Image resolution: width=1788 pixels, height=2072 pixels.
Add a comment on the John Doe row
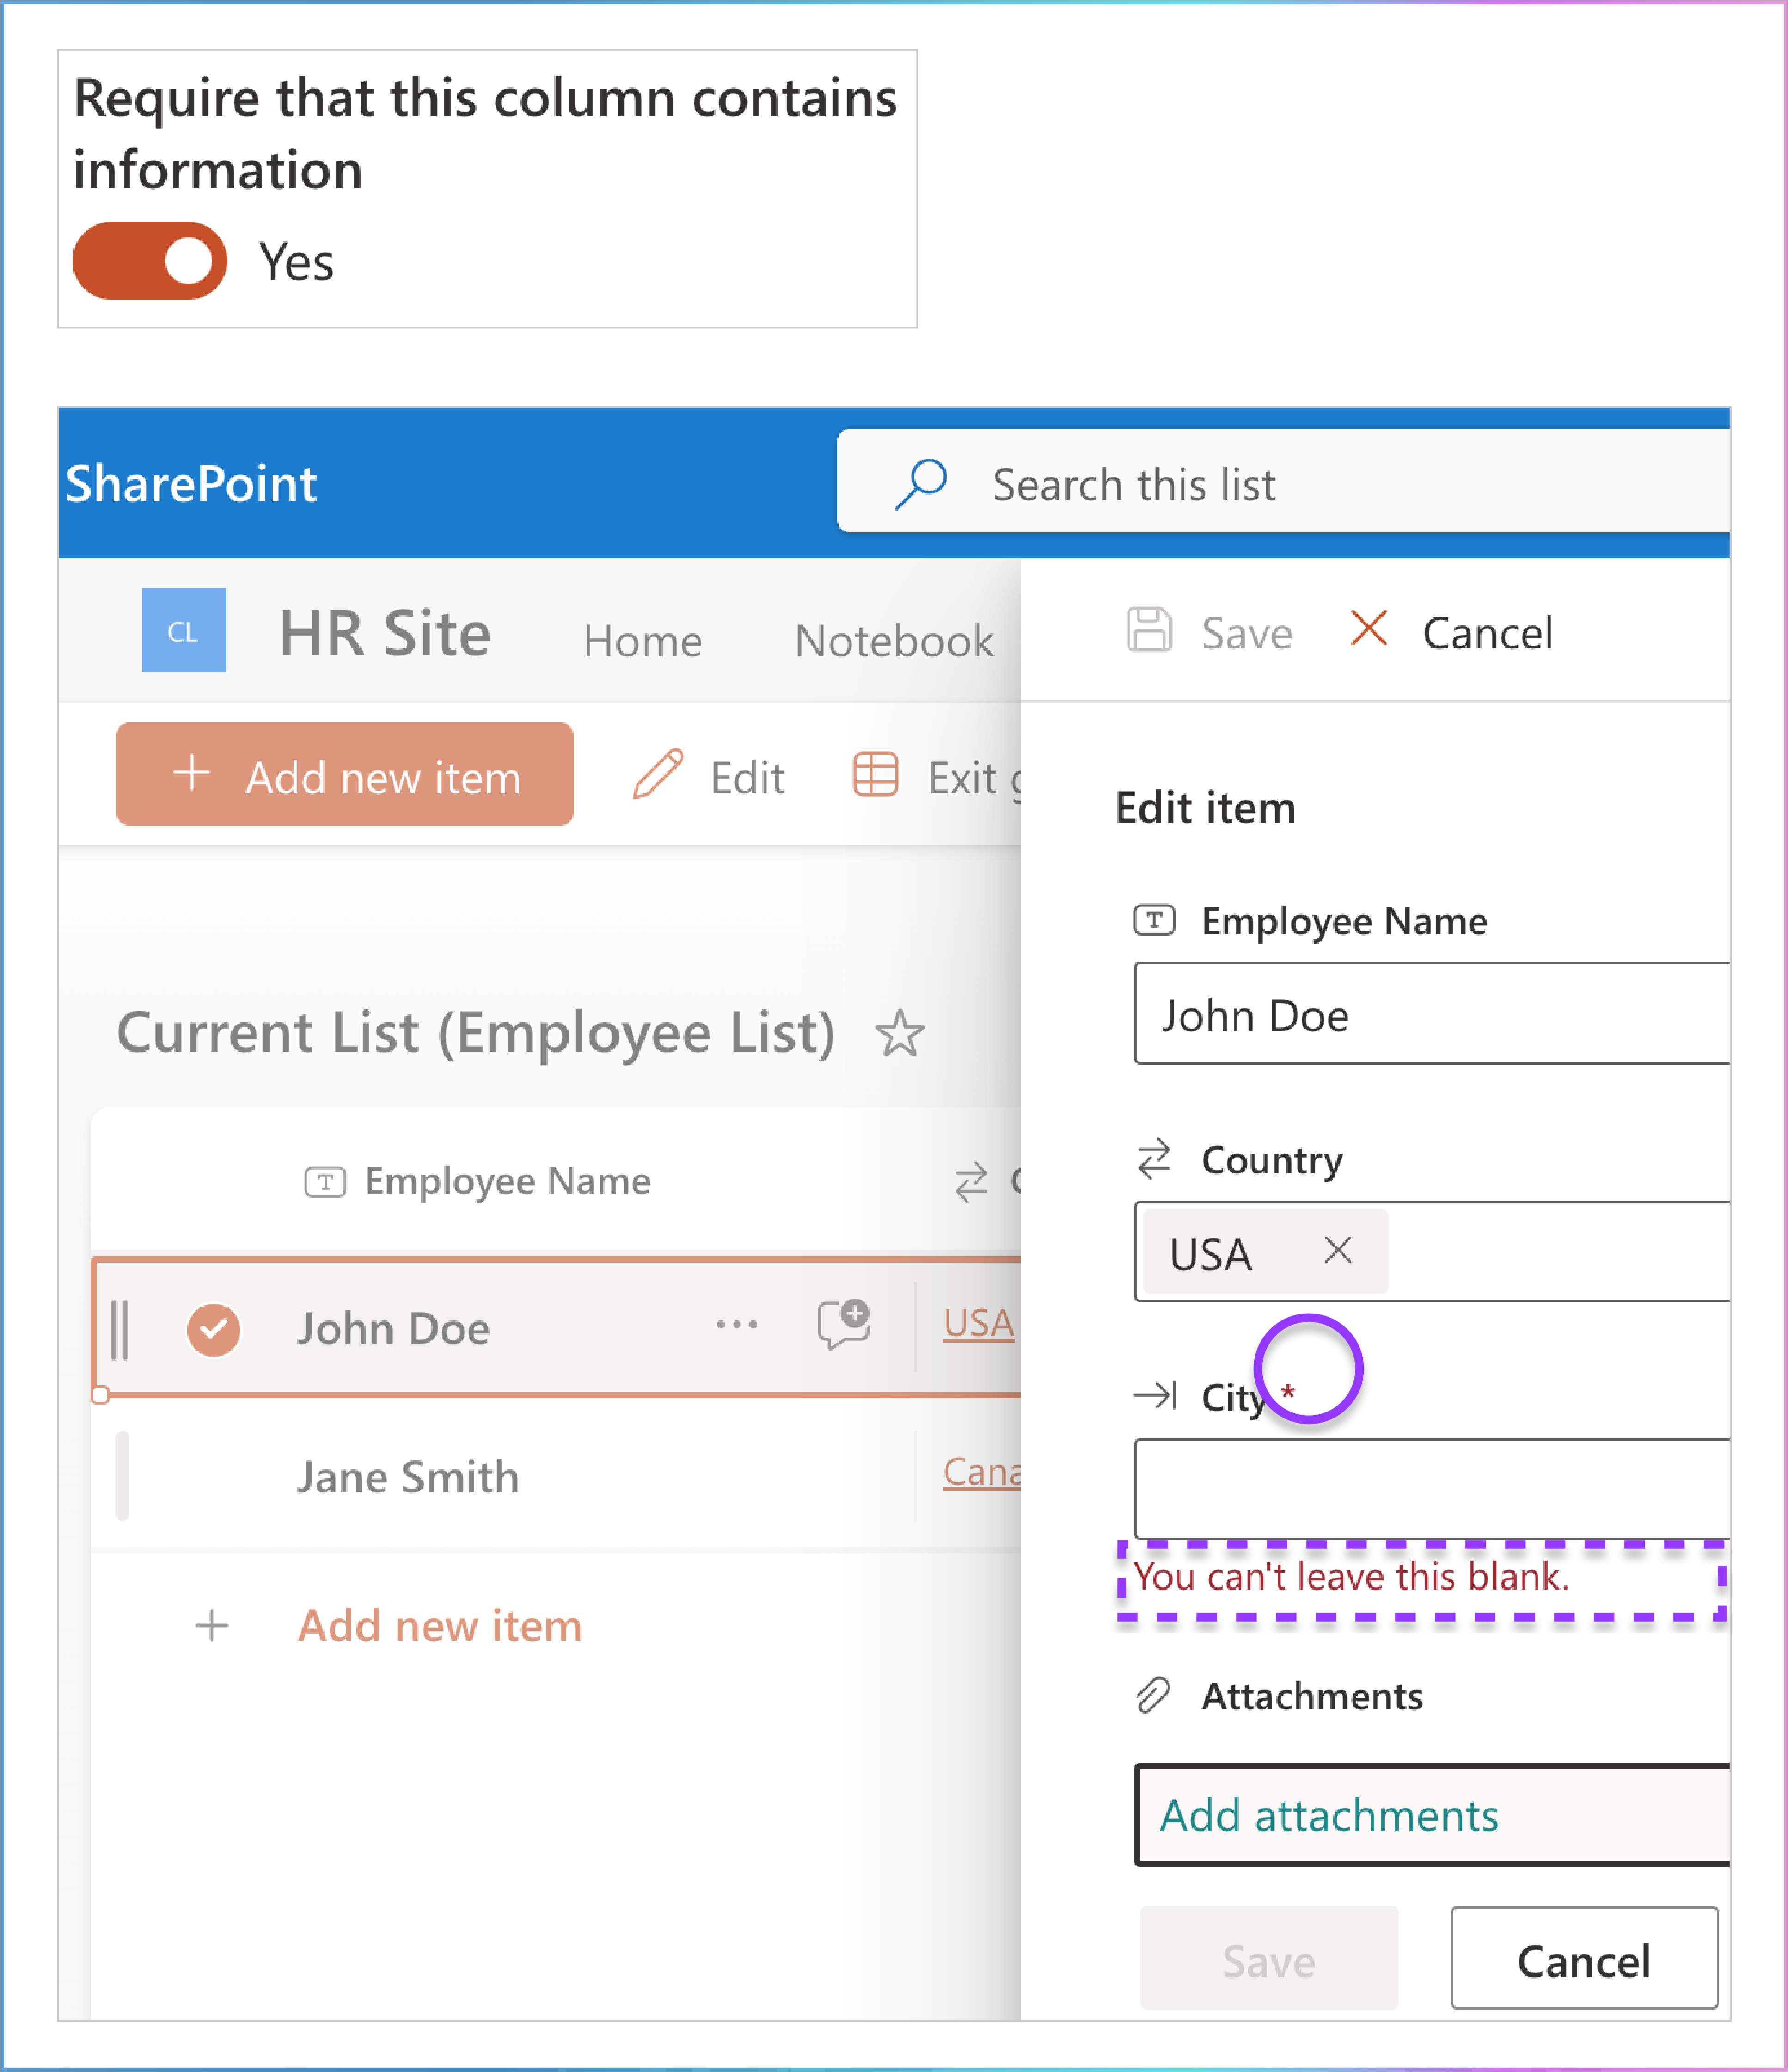(844, 1325)
